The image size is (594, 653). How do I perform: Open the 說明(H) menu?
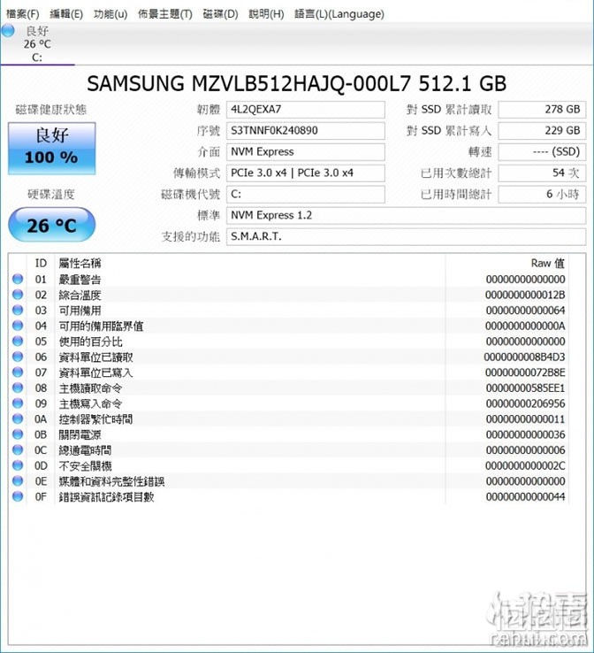tap(266, 14)
